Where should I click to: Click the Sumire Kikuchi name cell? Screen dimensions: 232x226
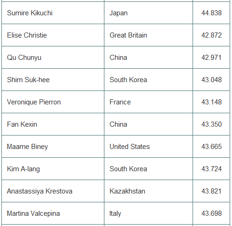53,13
